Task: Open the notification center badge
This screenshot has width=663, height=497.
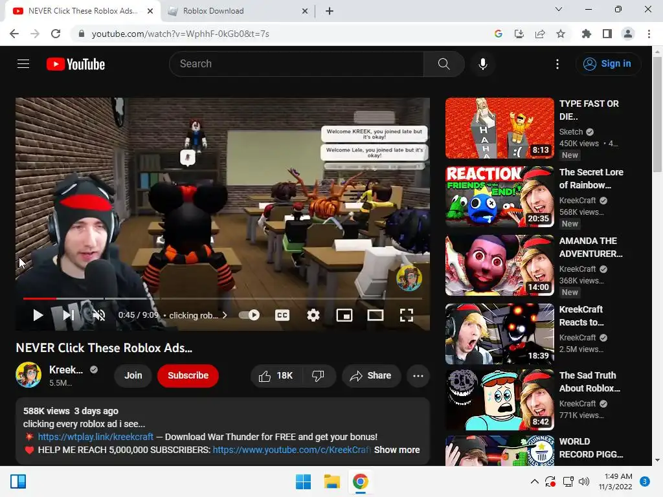Action: (x=645, y=481)
